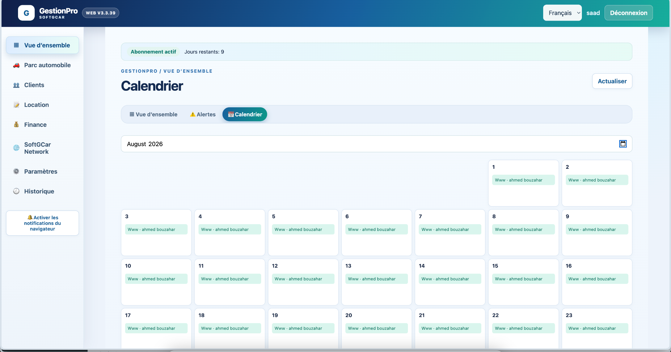Select the day 21 reservation
Viewport: 671px width, 352px height.
450,328
